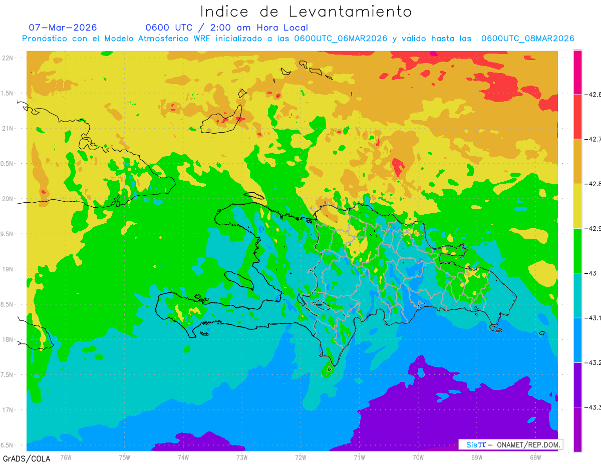Click the '6.5N' latitude label
This screenshot has height=464, width=601.
(x=8, y=445)
